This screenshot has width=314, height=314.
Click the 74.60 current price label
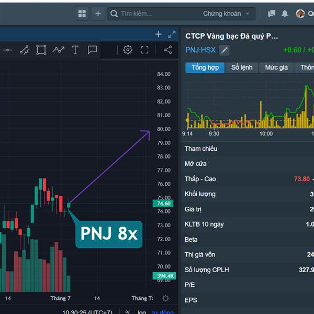click(163, 204)
